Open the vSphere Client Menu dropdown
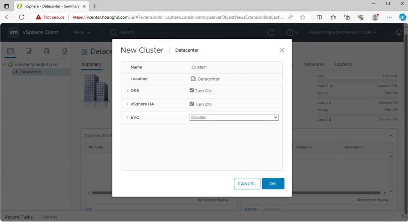The height and width of the screenshot is (222, 408). pos(82,33)
